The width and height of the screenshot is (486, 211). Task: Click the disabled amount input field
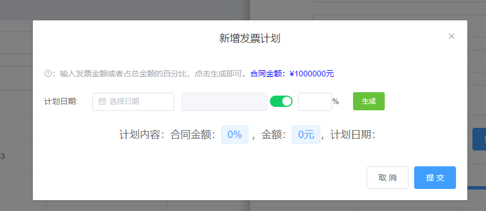pyautogui.click(x=224, y=102)
